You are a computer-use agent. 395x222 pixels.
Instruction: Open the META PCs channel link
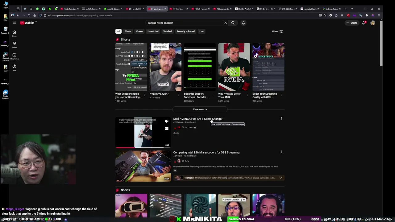coord(189,128)
